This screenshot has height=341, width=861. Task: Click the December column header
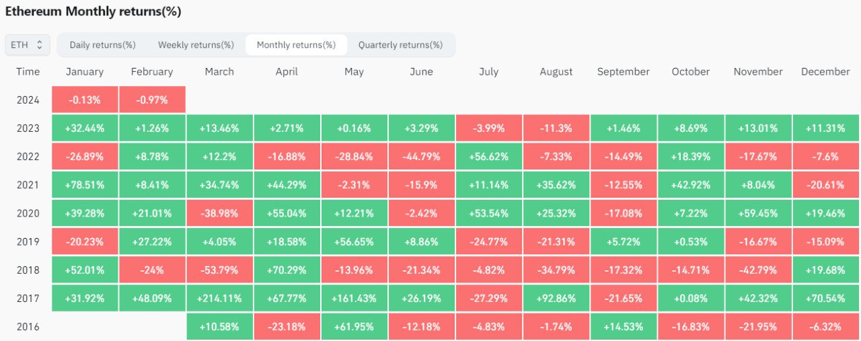coord(825,72)
